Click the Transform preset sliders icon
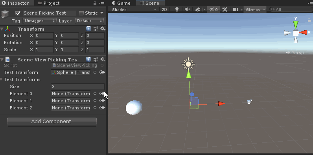Viewport: 313px width, 155px height. [x=96, y=29]
